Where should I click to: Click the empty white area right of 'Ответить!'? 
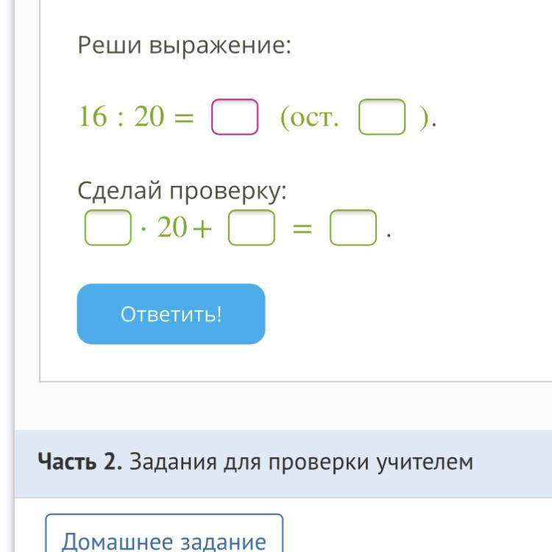[x=406, y=314]
